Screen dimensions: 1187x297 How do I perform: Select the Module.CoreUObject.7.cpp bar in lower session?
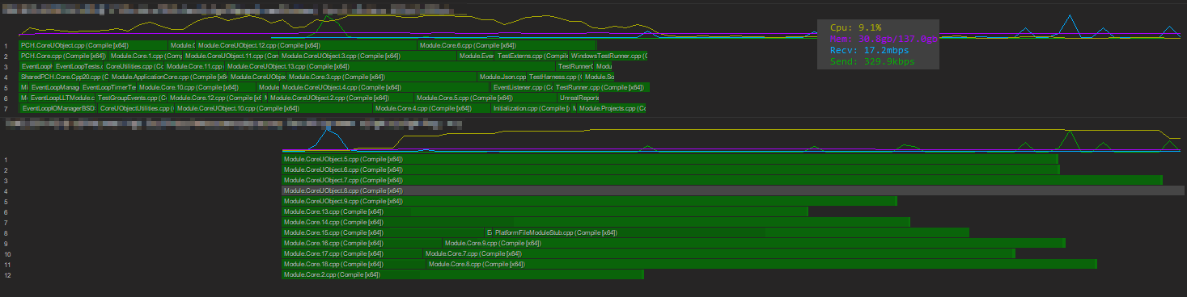click(722, 180)
